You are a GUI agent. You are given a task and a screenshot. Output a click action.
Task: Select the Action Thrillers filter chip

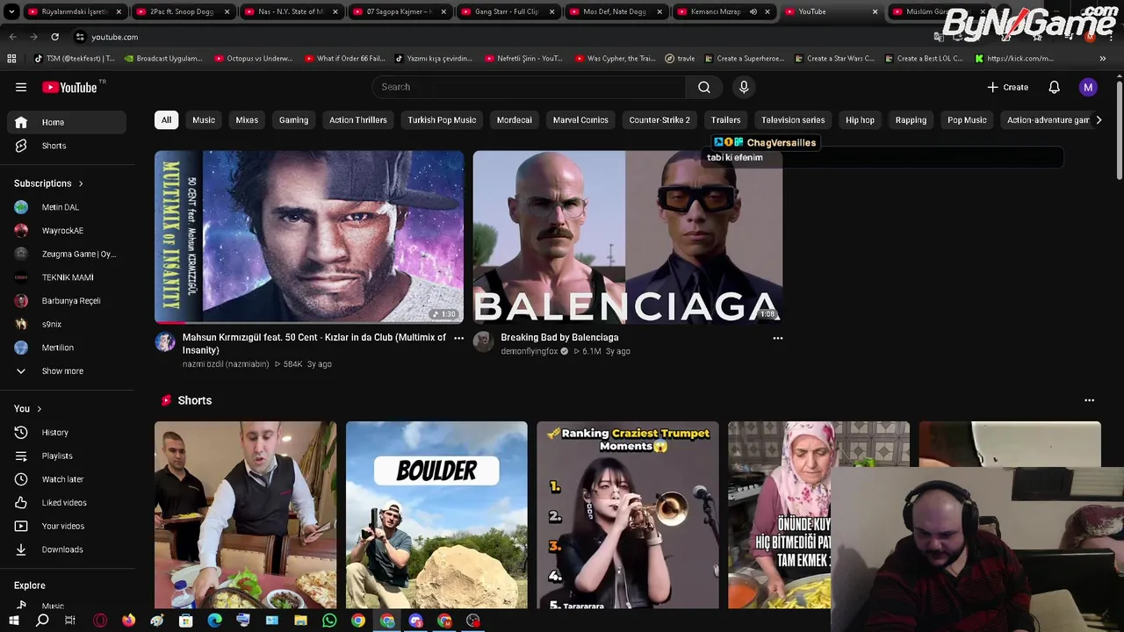pos(358,119)
